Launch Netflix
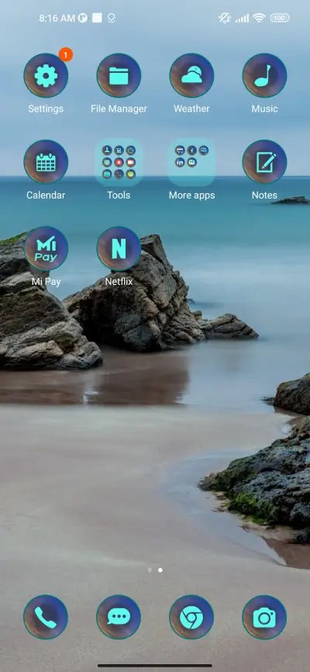This screenshot has height=672, width=310. [119, 248]
